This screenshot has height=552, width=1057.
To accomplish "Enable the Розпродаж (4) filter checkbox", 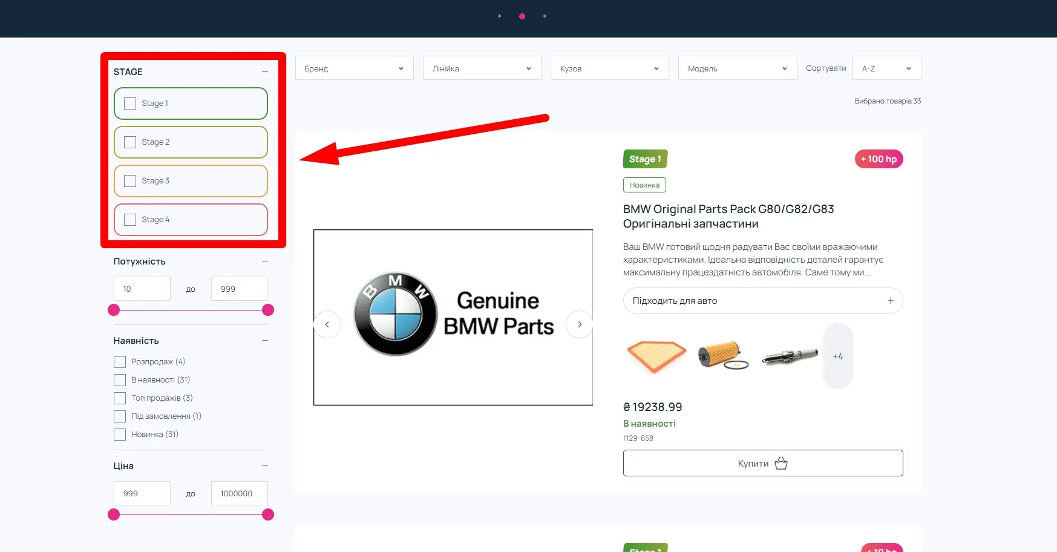I will pyautogui.click(x=120, y=362).
